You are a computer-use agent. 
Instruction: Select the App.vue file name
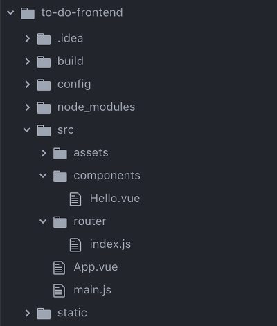click(96, 267)
